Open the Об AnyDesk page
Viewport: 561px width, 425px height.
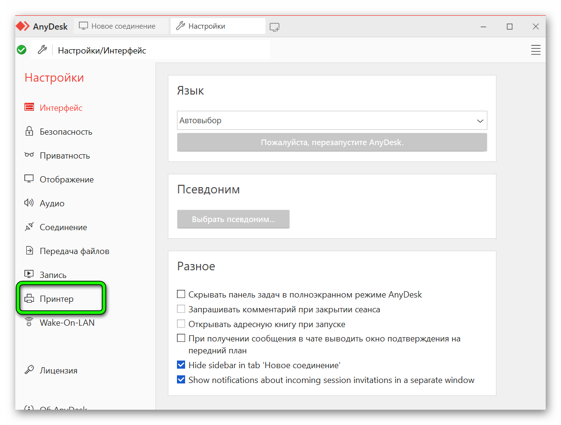click(63, 408)
